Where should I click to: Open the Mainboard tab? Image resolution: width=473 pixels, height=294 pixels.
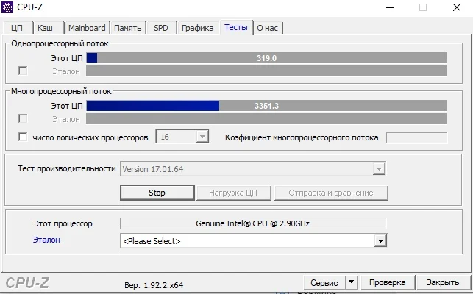(x=87, y=28)
